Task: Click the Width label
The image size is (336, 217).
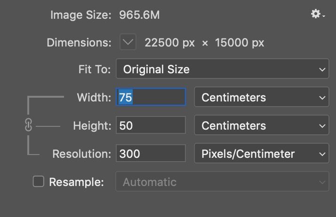Action: point(94,98)
